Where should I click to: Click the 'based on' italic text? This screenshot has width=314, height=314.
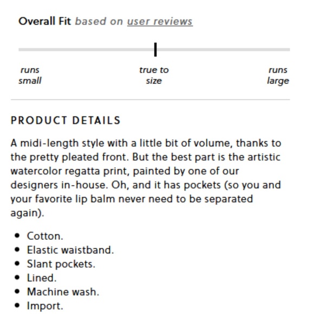[x=99, y=22]
